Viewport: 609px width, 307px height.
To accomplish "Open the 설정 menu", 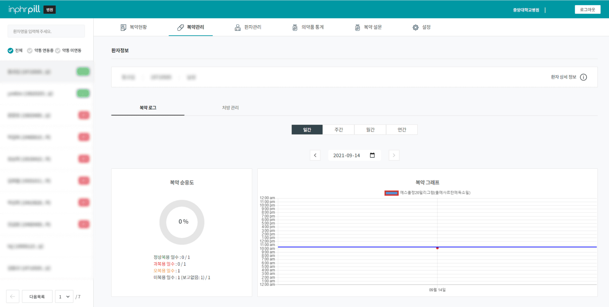I will coord(421,27).
